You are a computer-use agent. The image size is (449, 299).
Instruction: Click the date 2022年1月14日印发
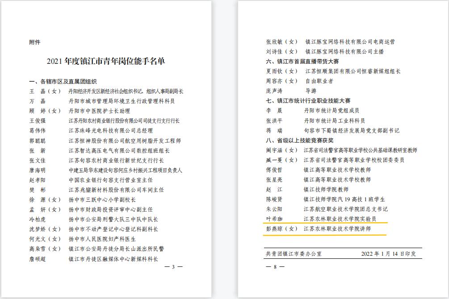pyautogui.click(x=389, y=254)
